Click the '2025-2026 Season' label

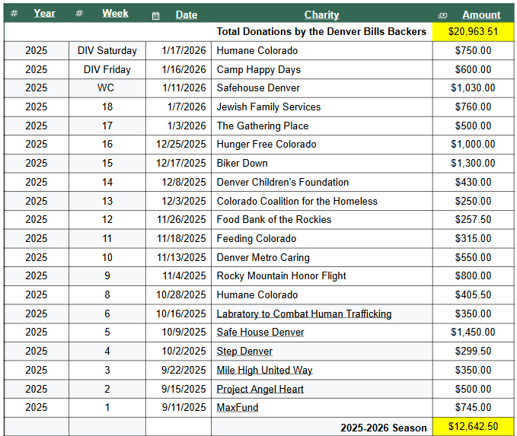[384, 428]
